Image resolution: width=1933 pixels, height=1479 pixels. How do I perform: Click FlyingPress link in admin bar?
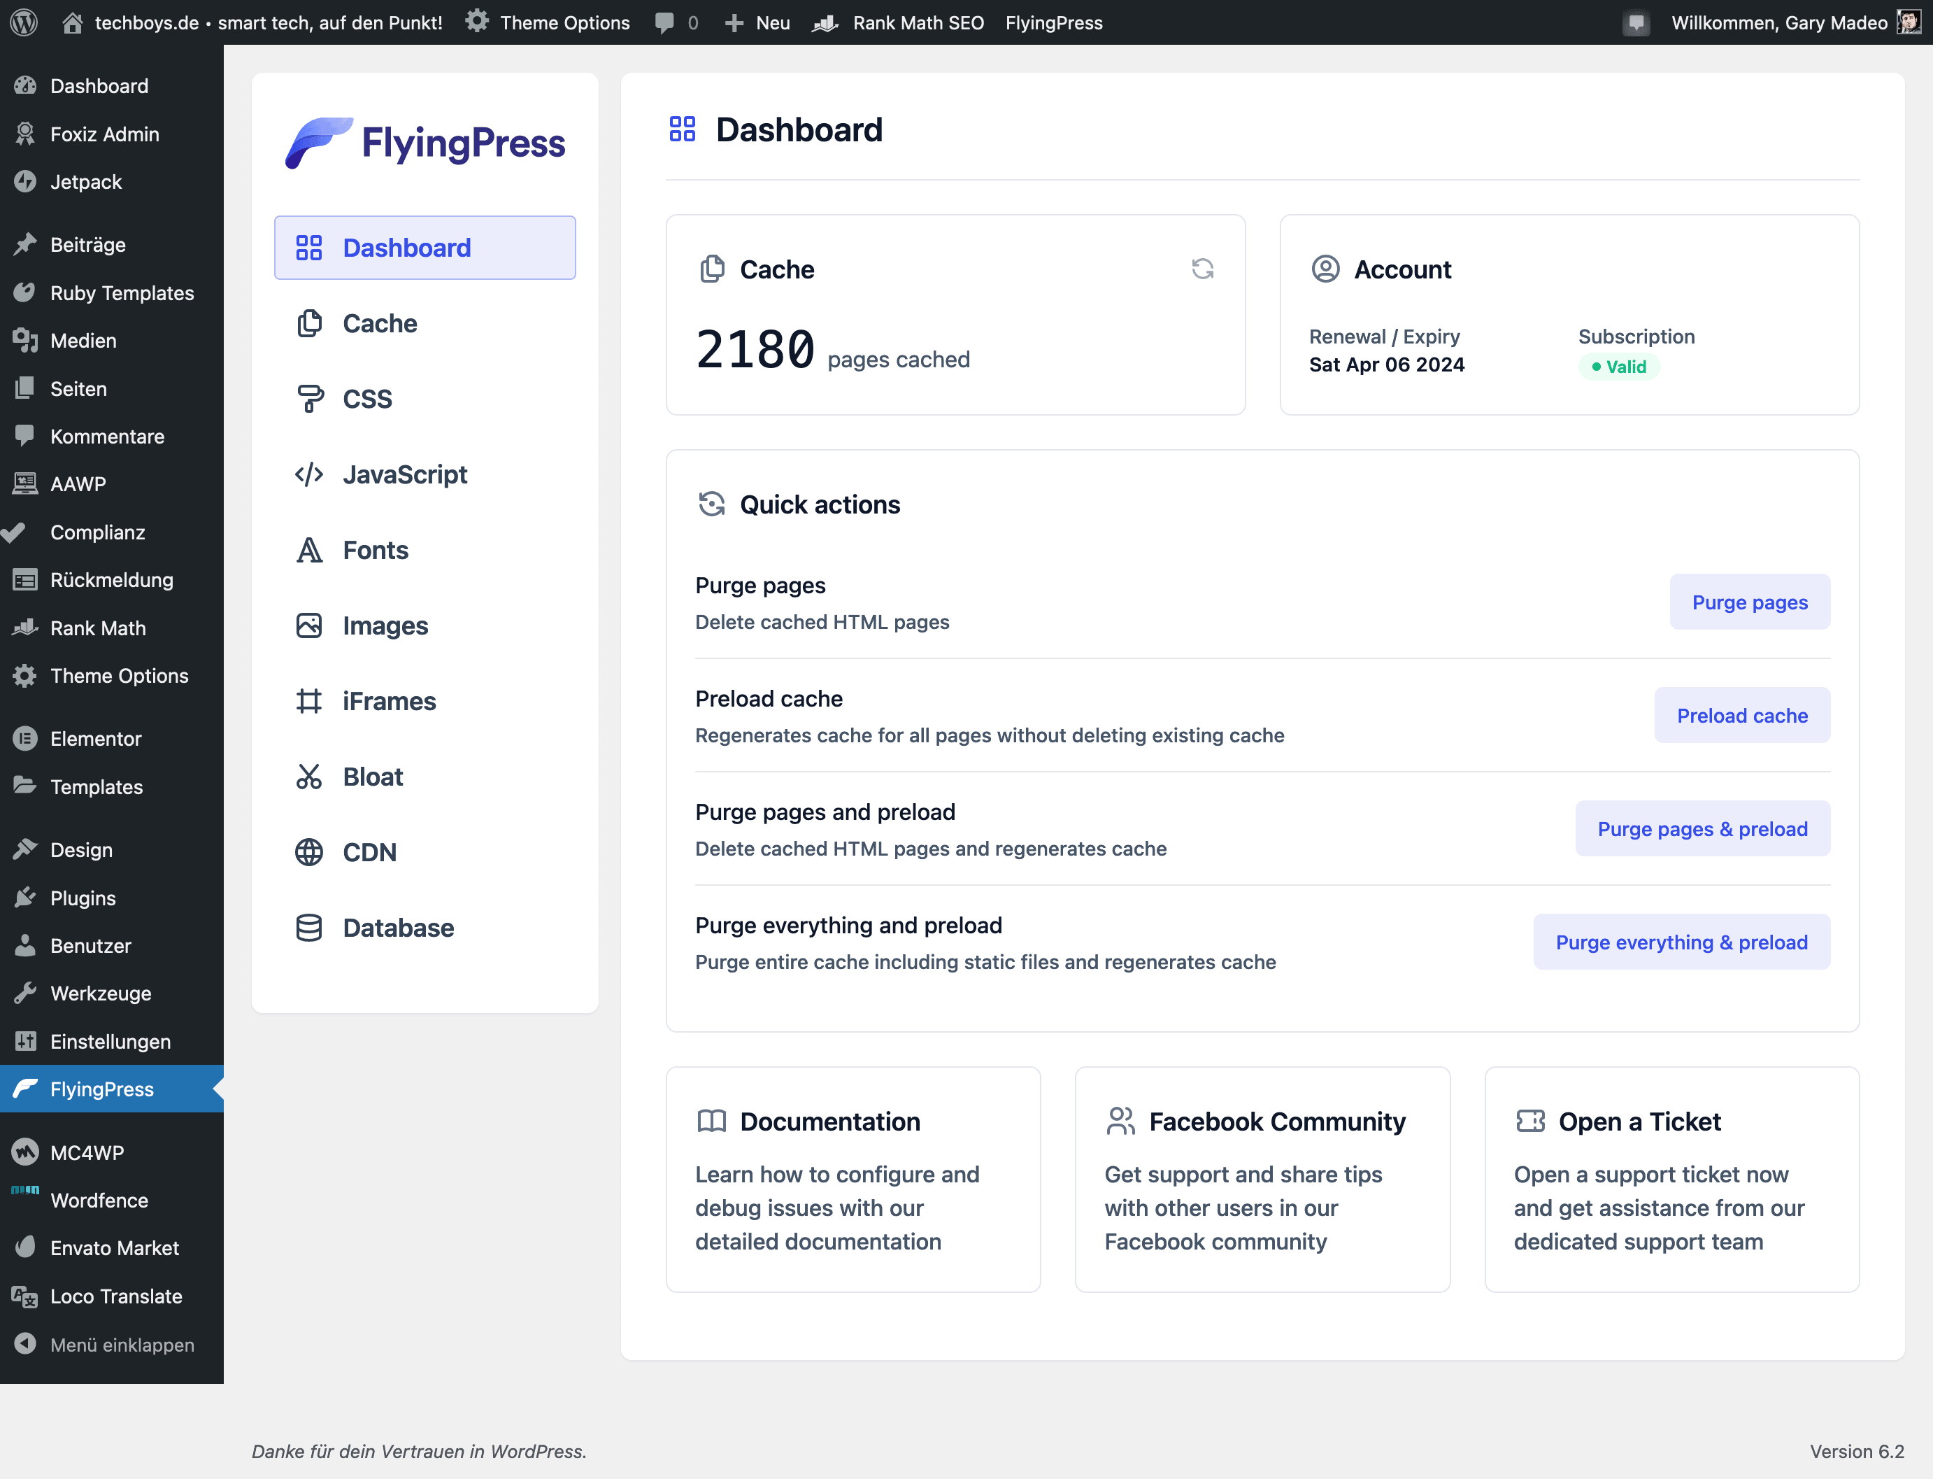tap(1054, 23)
